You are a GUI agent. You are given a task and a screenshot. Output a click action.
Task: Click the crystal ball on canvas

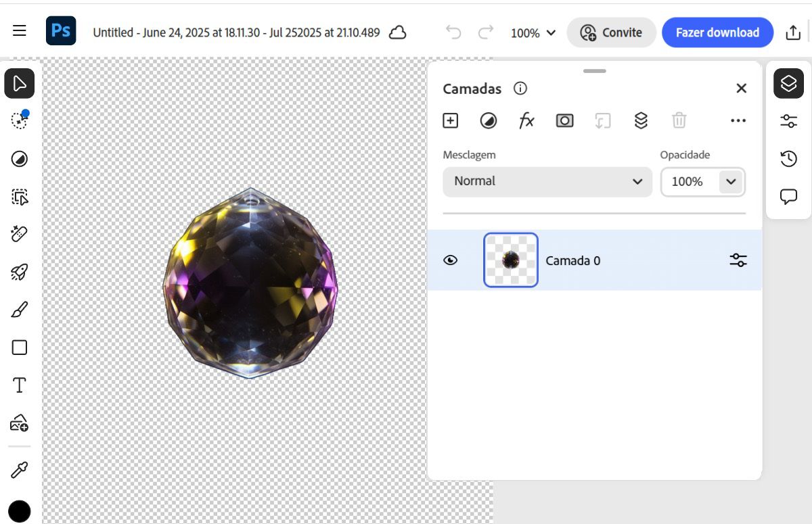250,283
